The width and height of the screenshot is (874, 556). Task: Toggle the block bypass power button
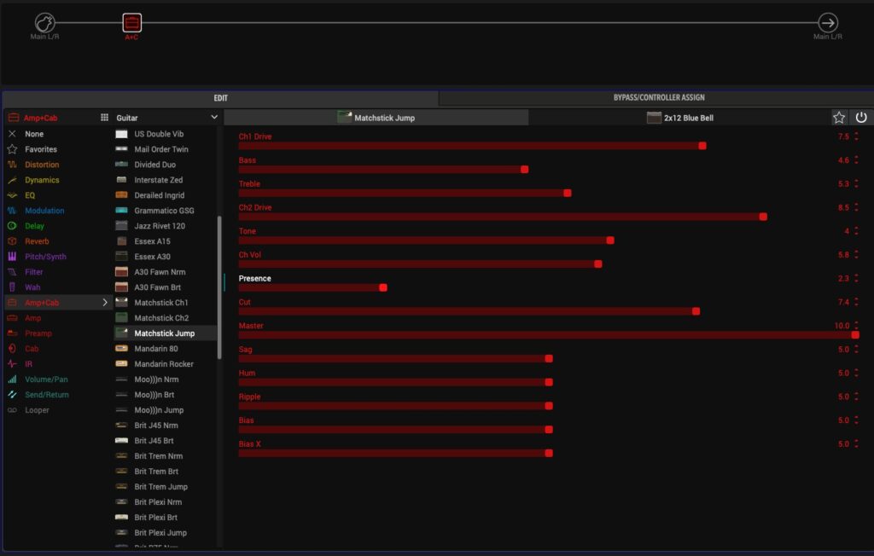click(x=861, y=118)
